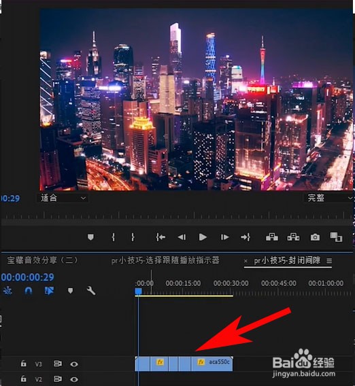Image resolution: width=355 pixels, height=386 pixels.
Task: Click the ruler at 00:00:45:00
Action: coord(279,283)
